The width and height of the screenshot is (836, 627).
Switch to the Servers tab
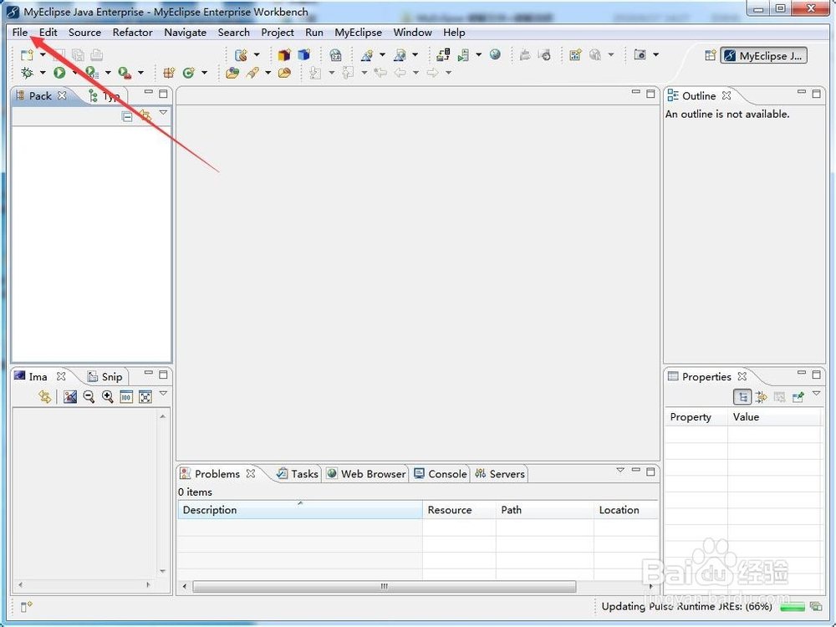point(500,474)
